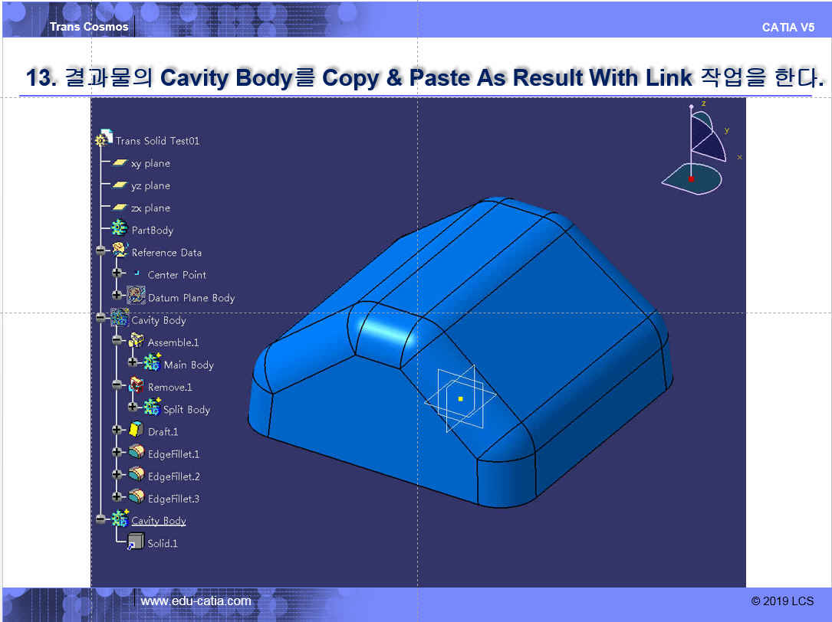
Task: Select the 'Center Point' label
Action: point(176,275)
